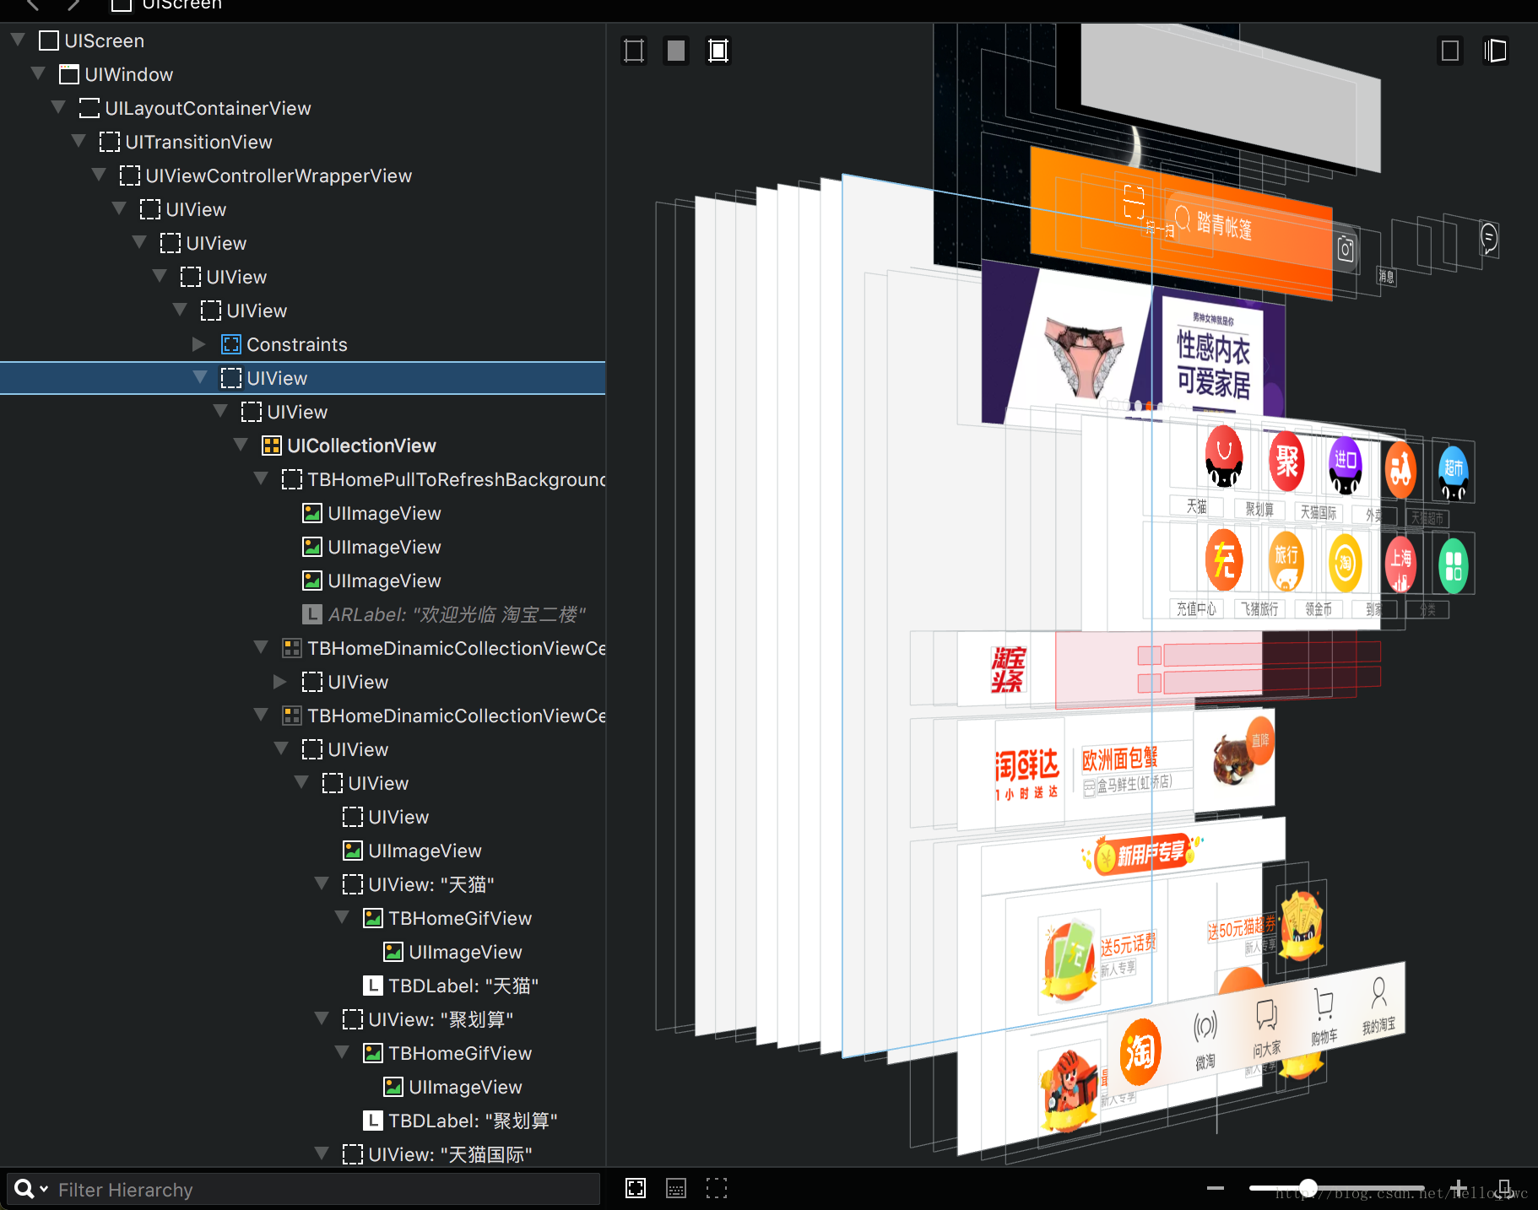The height and width of the screenshot is (1210, 1538).
Task: Click the Constraints row icon
Action: coord(231,344)
